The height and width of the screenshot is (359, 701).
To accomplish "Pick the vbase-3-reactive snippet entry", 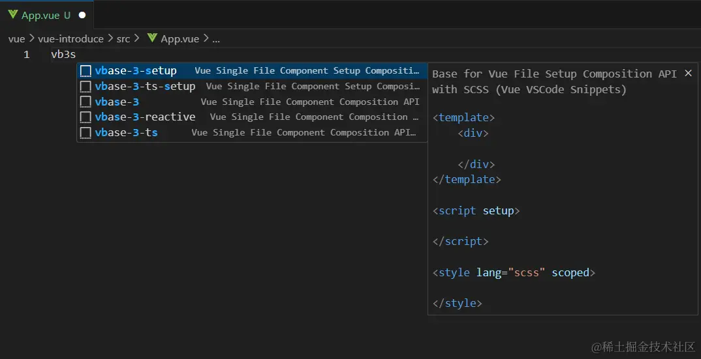I will (252, 117).
